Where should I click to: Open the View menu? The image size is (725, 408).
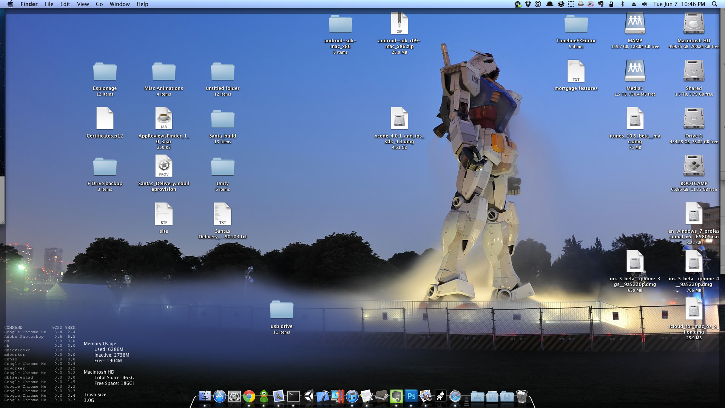[x=83, y=4]
